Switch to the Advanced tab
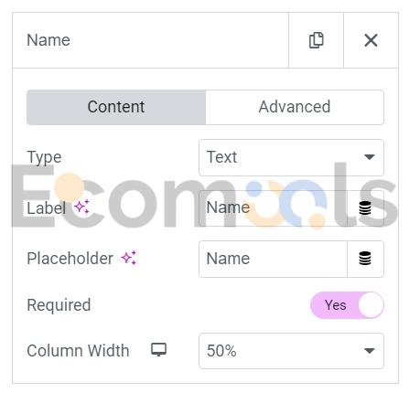This screenshot has height=393, width=409. pyautogui.click(x=295, y=107)
